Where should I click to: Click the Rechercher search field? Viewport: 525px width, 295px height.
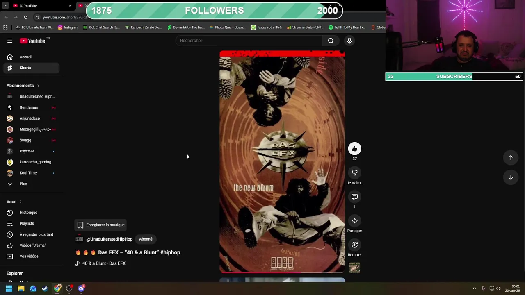tap(249, 41)
